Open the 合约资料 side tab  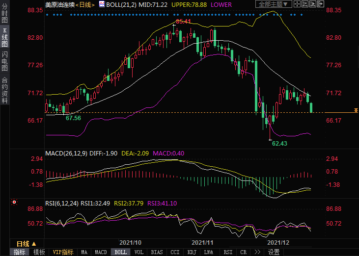(4, 90)
